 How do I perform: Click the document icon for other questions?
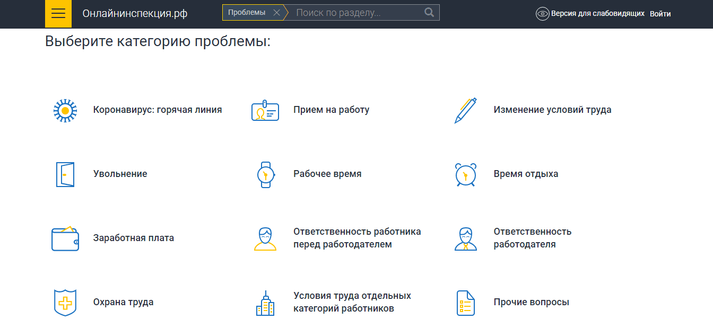tap(465, 303)
